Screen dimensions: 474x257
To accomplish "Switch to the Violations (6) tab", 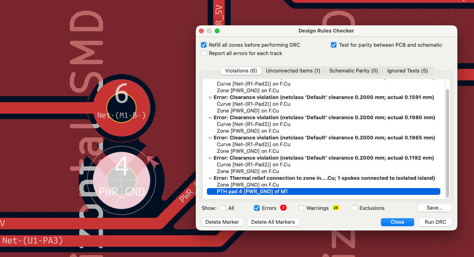I will point(241,70).
